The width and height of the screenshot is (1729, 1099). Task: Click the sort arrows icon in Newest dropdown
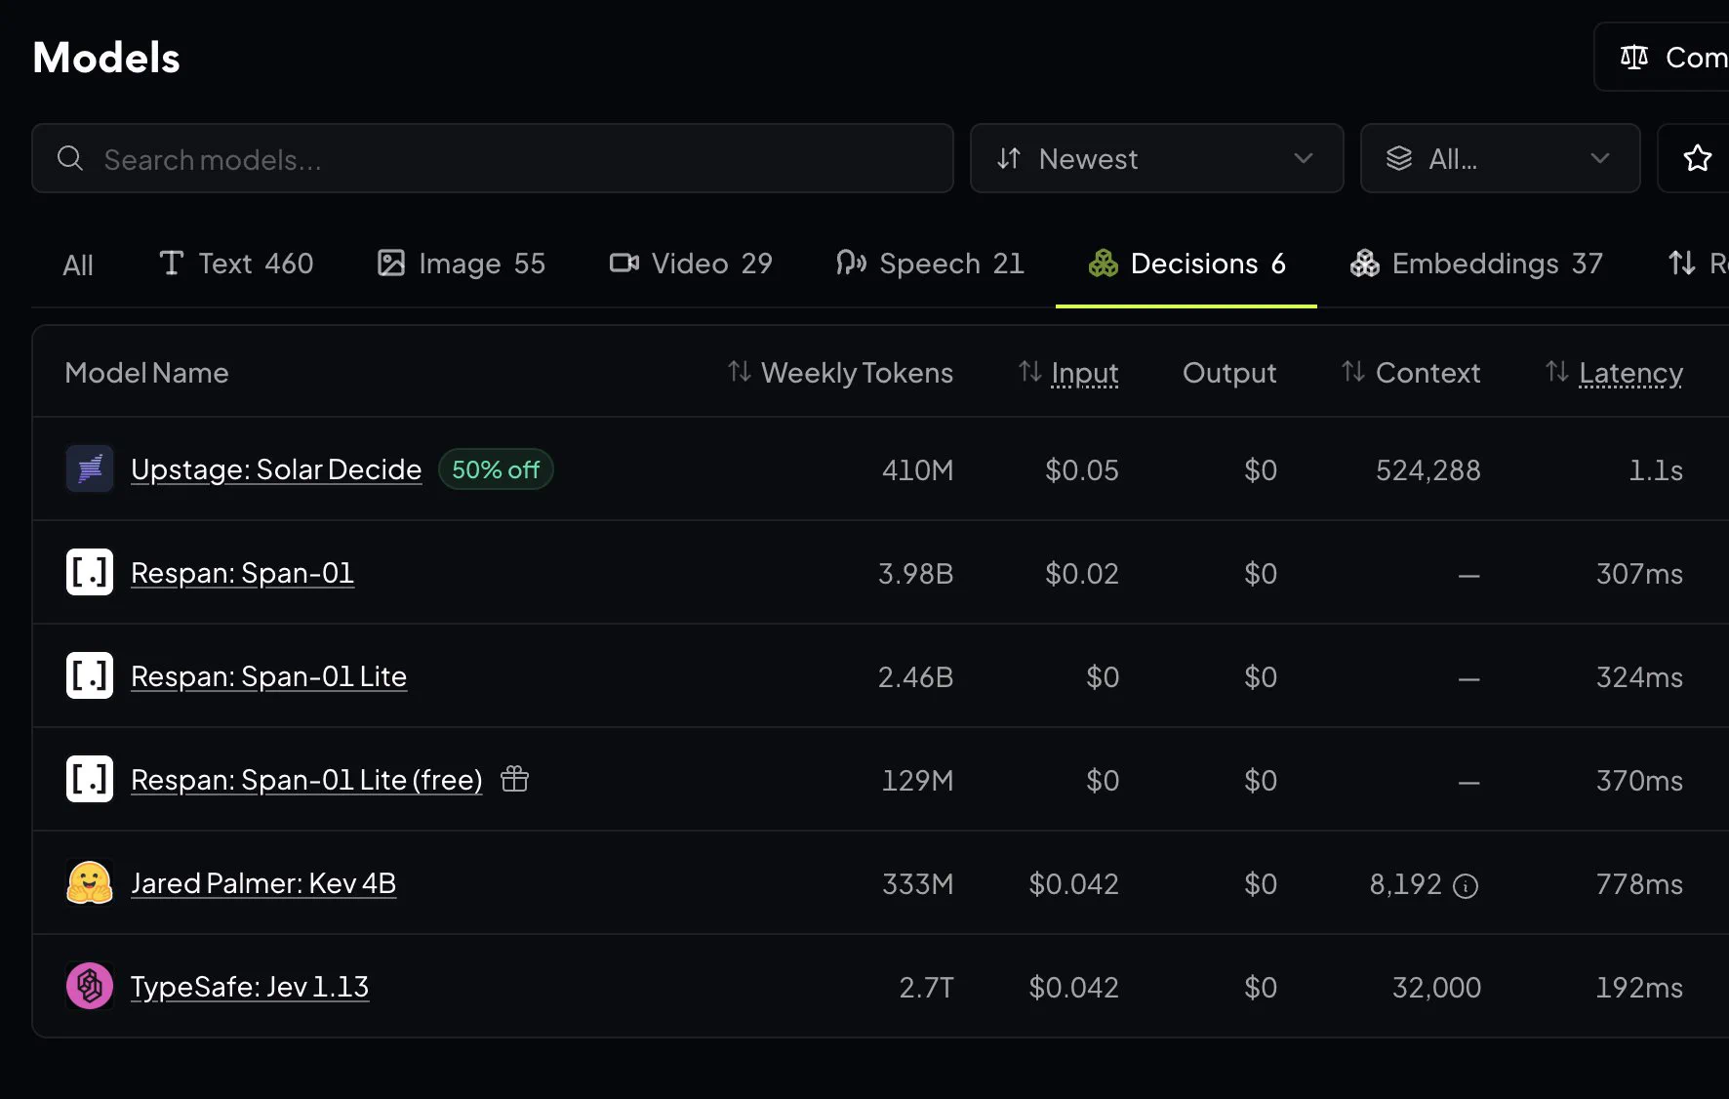click(1009, 158)
